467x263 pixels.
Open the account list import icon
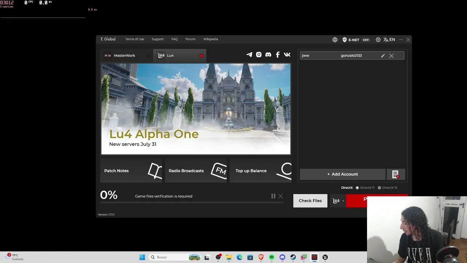point(395,175)
